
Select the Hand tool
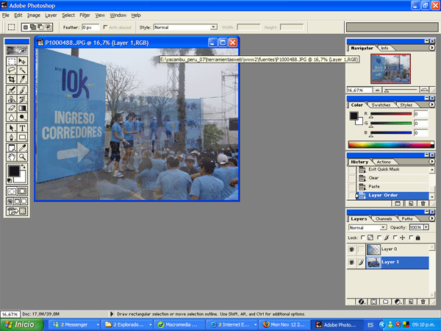point(12,157)
